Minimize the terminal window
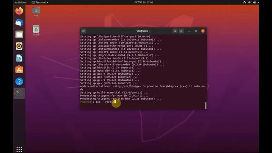This screenshot has height=153, width=272. [x=189, y=31]
